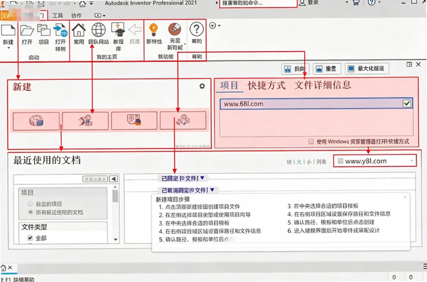Click the 新建 new file icon in ribbon
The height and width of the screenshot is (282, 427).
coord(8,30)
